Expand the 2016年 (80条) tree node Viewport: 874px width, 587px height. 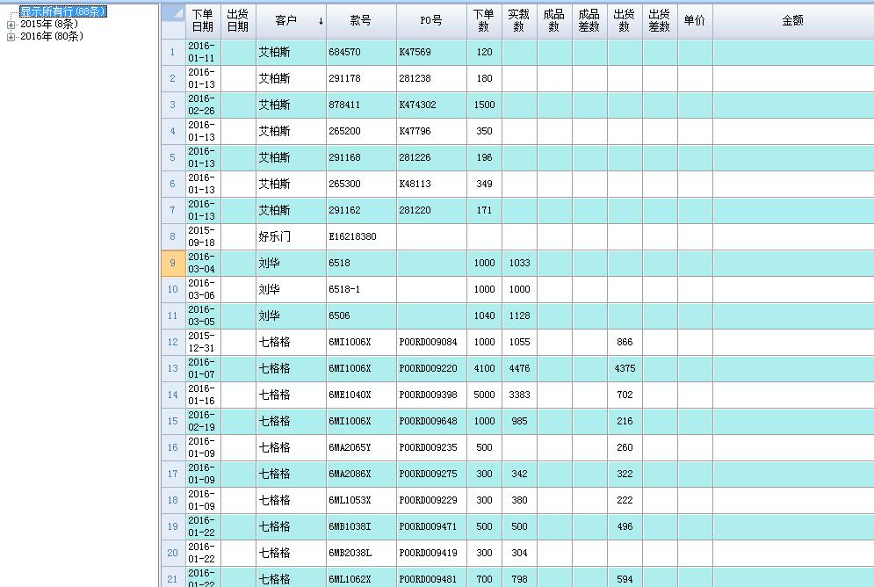(x=11, y=37)
